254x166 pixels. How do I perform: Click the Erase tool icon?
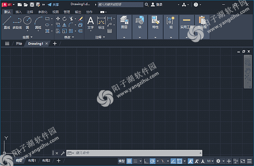click(81, 19)
